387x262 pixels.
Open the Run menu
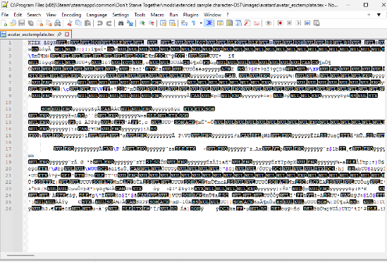173,15
